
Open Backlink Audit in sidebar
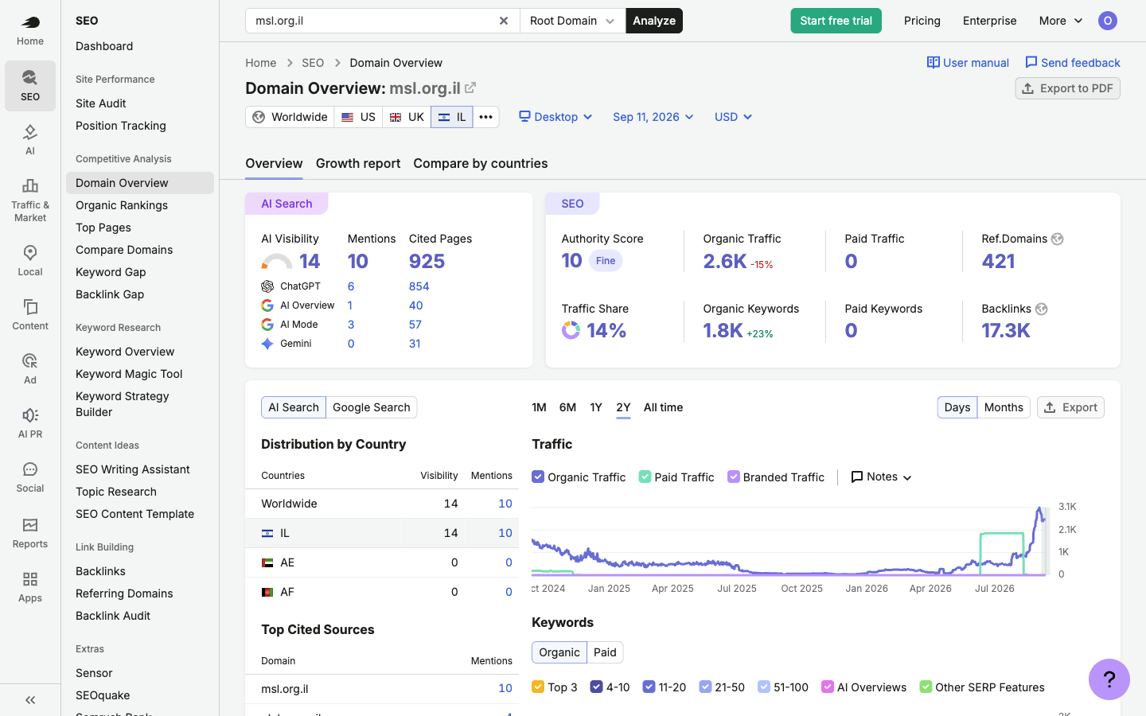(x=113, y=616)
